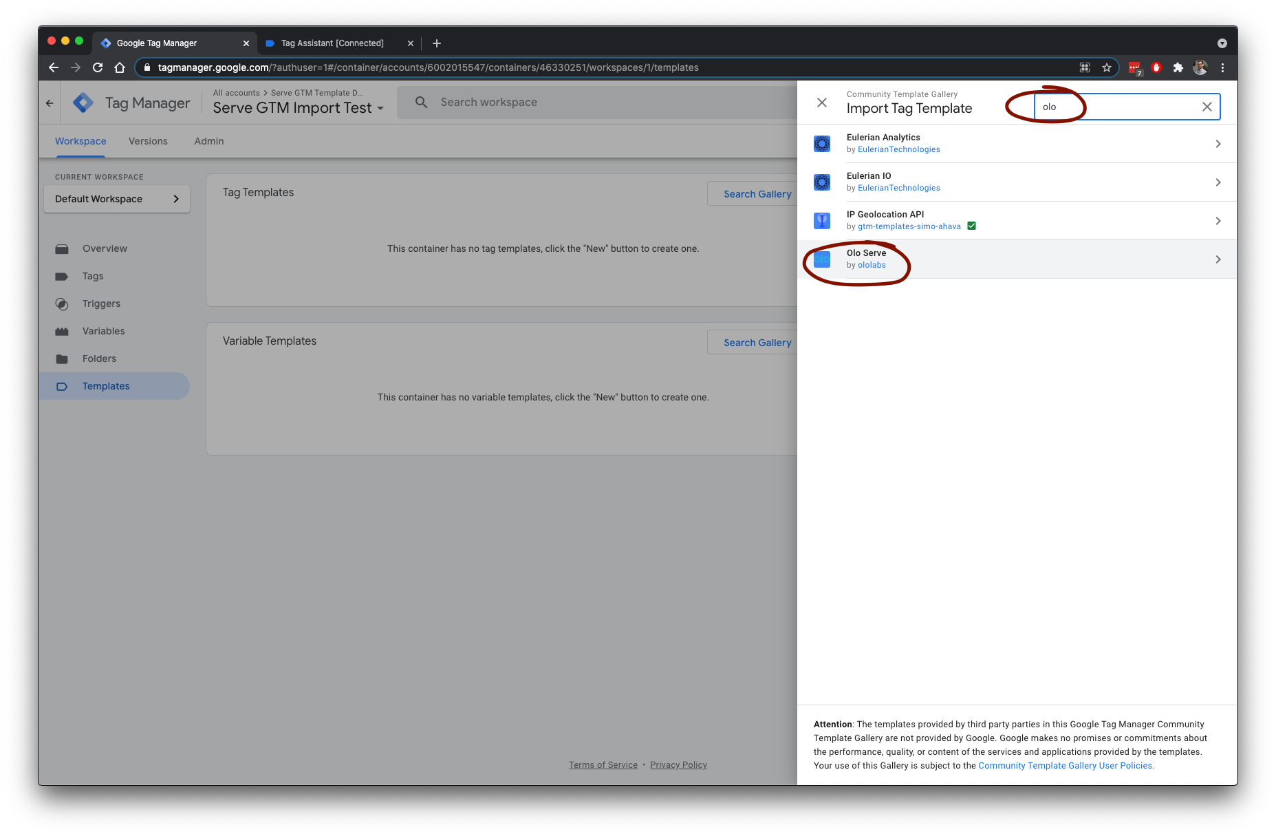
Task: Open the site lock icon in address bar
Action: pyautogui.click(x=147, y=67)
